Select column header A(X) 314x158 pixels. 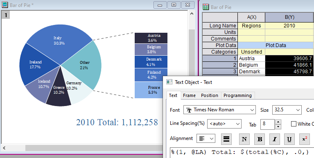pyautogui.click(x=251, y=18)
